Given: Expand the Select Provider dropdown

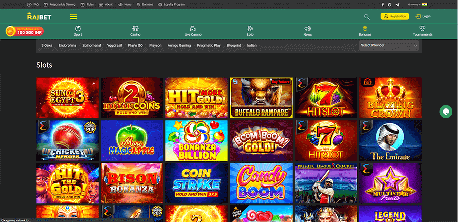Looking at the screenshot, I should 389,46.
